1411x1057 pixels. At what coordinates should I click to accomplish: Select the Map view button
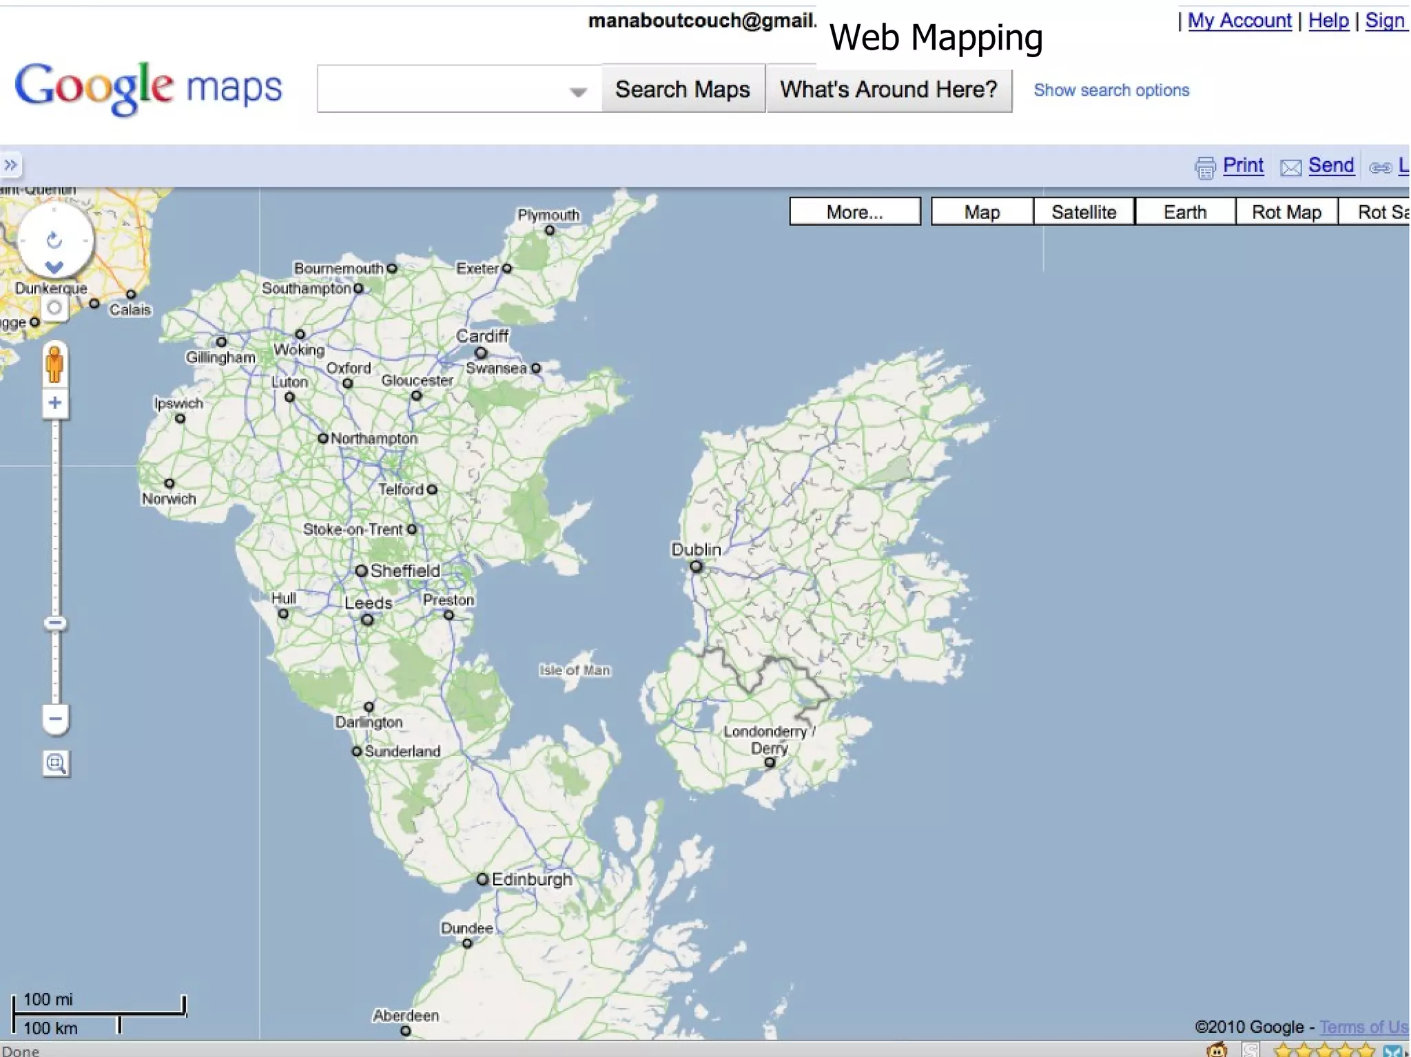point(982,212)
